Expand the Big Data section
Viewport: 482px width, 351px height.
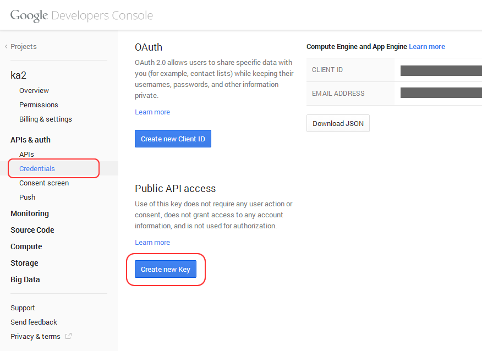point(25,279)
